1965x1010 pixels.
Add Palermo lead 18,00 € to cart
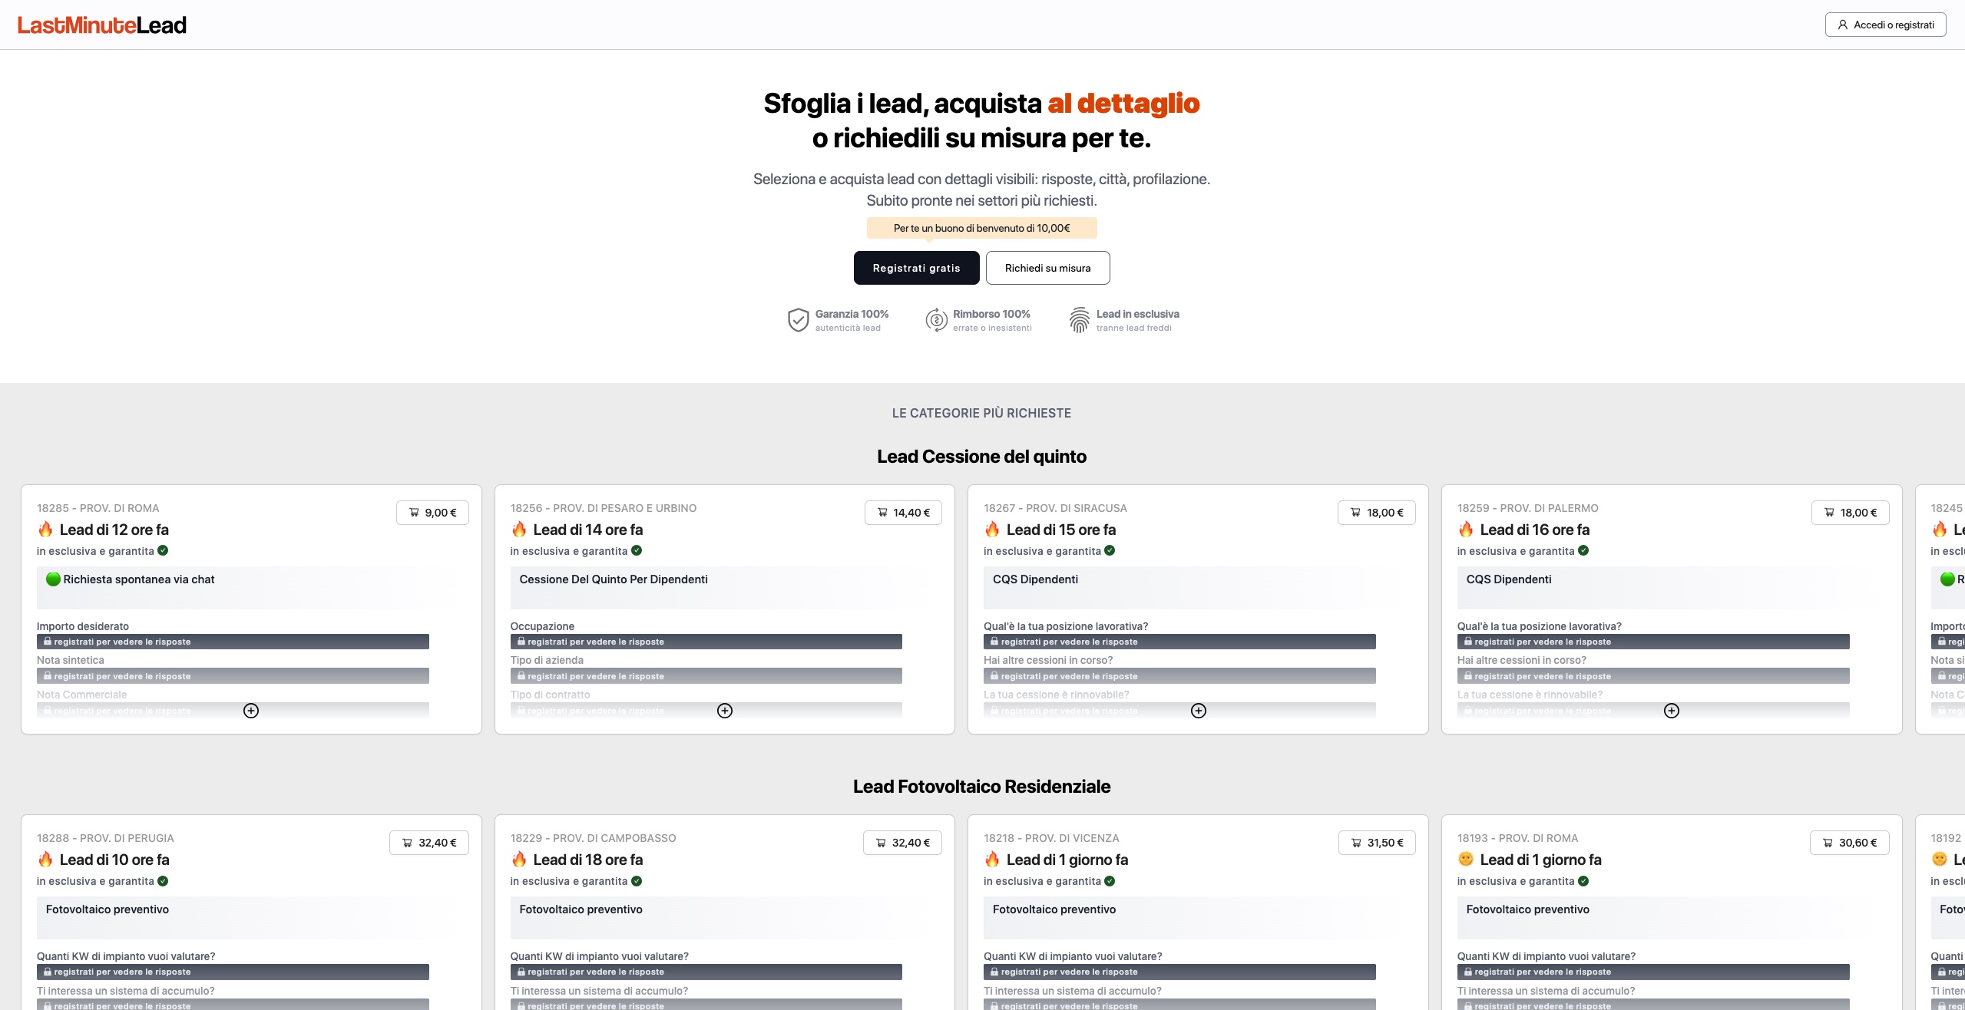tap(1851, 513)
